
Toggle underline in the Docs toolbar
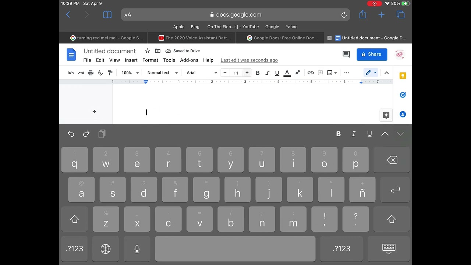coord(277,73)
